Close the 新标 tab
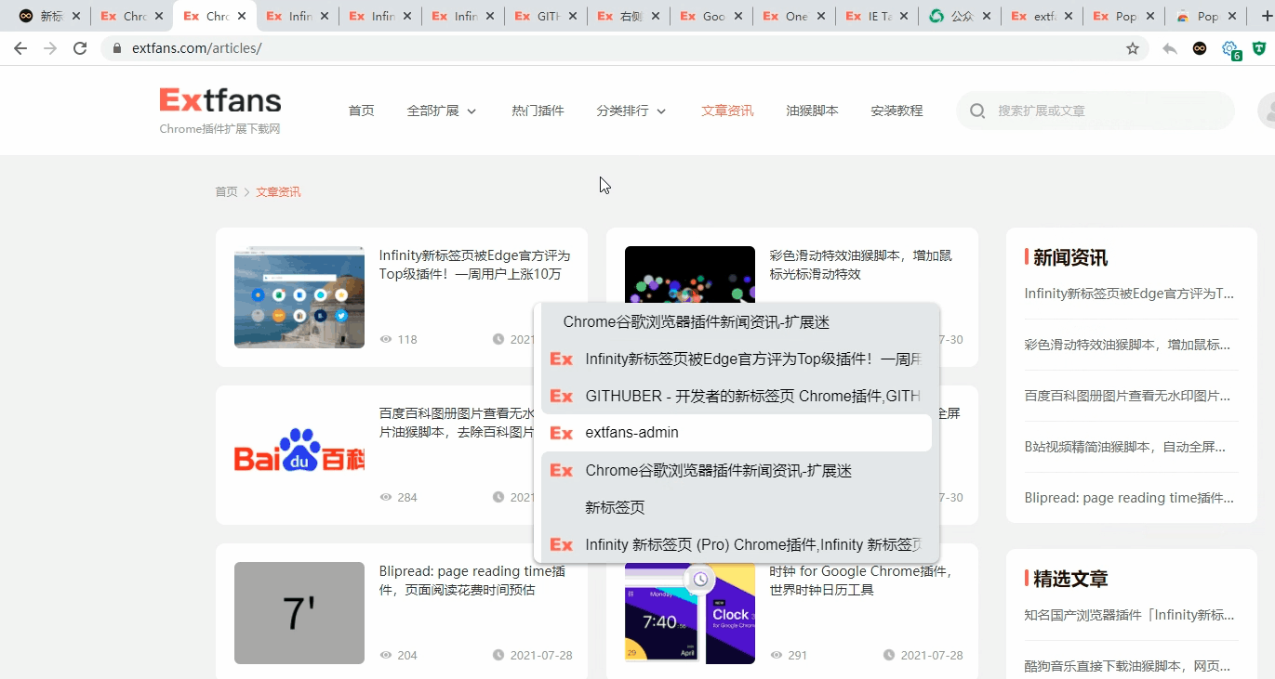 point(75,17)
